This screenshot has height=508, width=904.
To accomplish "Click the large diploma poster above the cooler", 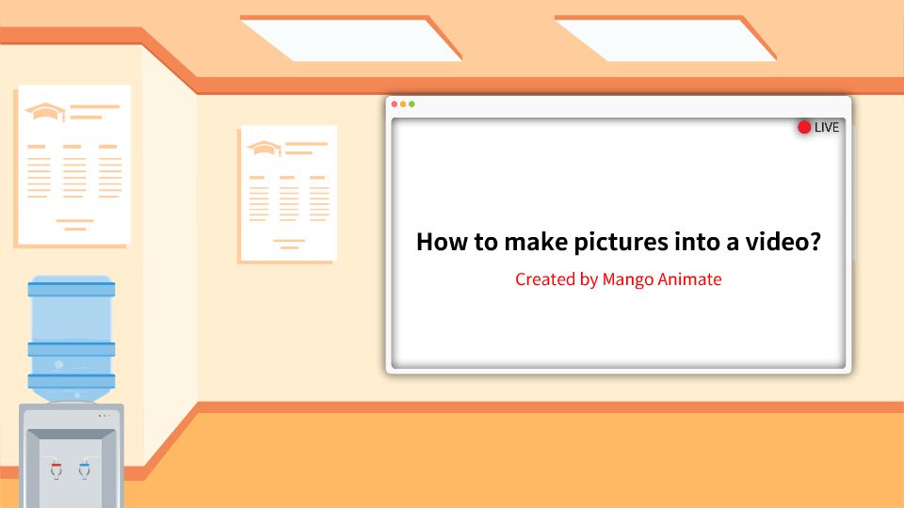I will 73,166.
